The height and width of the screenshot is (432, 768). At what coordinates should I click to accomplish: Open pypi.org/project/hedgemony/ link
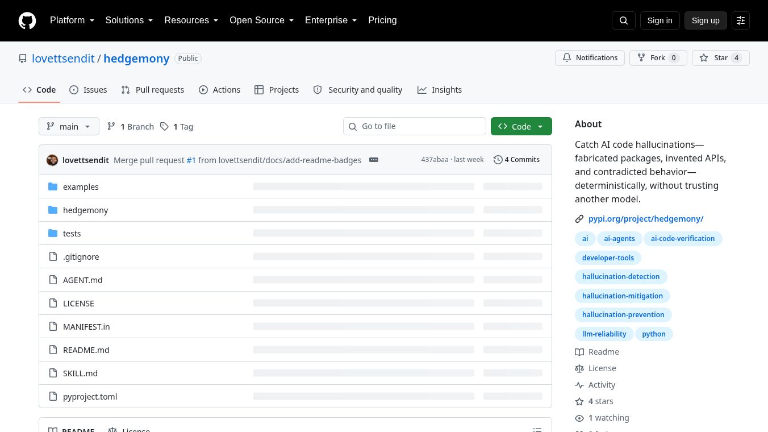click(x=646, y=219)
